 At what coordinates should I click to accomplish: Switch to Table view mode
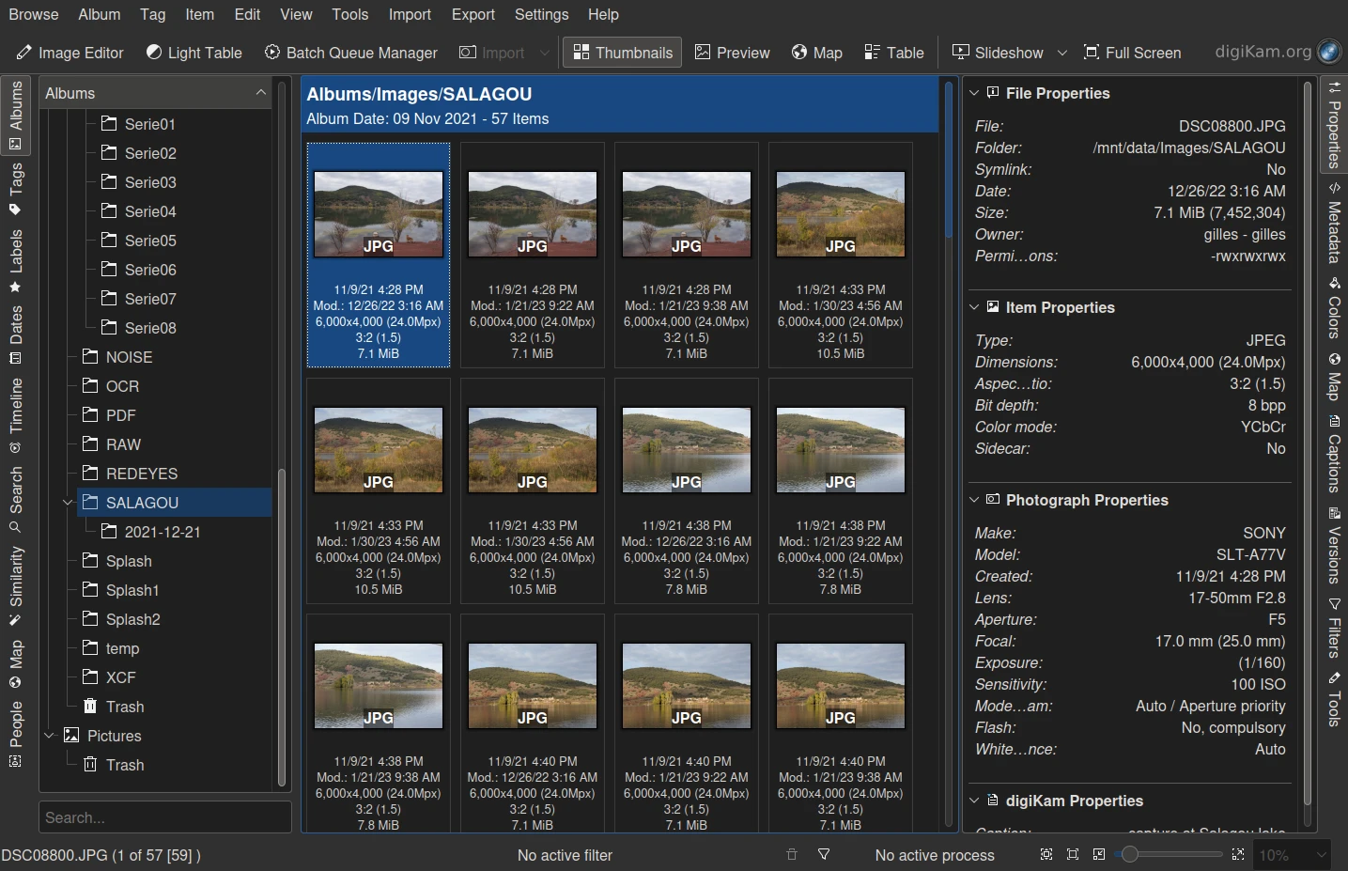(894, 53)
